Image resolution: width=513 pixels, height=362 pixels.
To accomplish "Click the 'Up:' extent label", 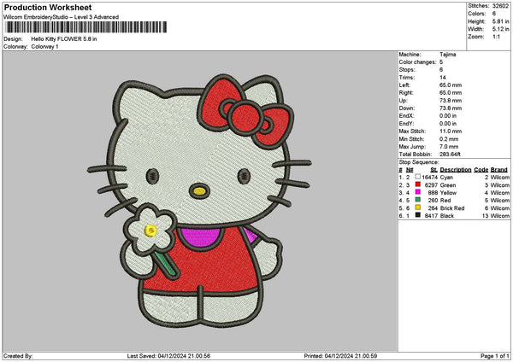I will coord(403,101).
